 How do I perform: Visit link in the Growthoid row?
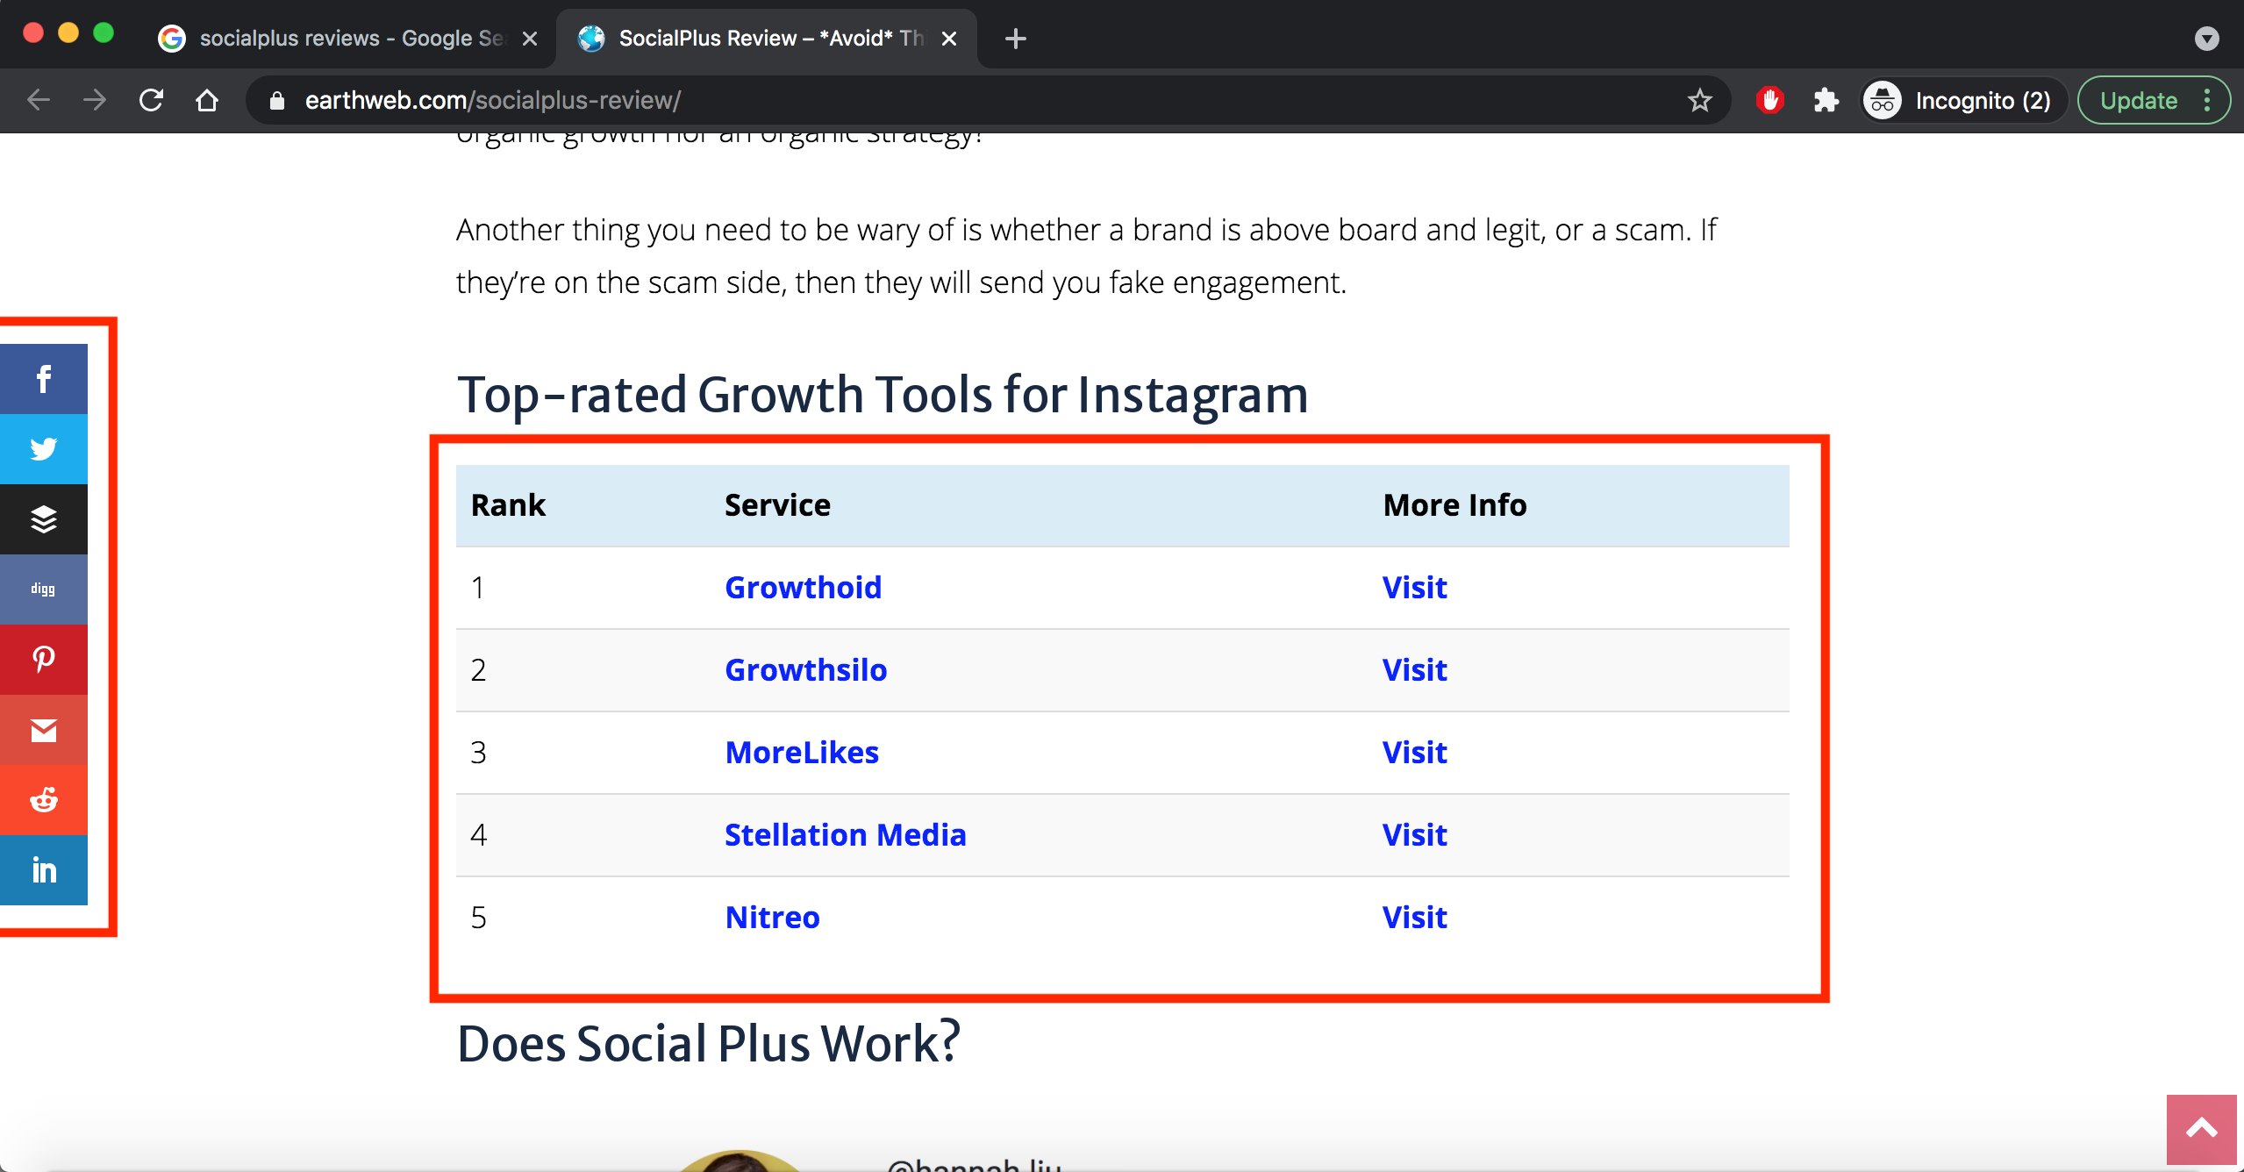coord(1414,588)
